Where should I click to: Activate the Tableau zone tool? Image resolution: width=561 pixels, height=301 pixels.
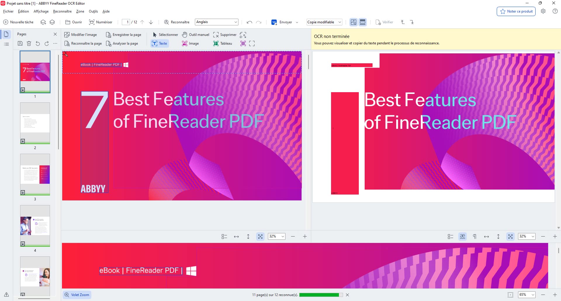(223, 43)
